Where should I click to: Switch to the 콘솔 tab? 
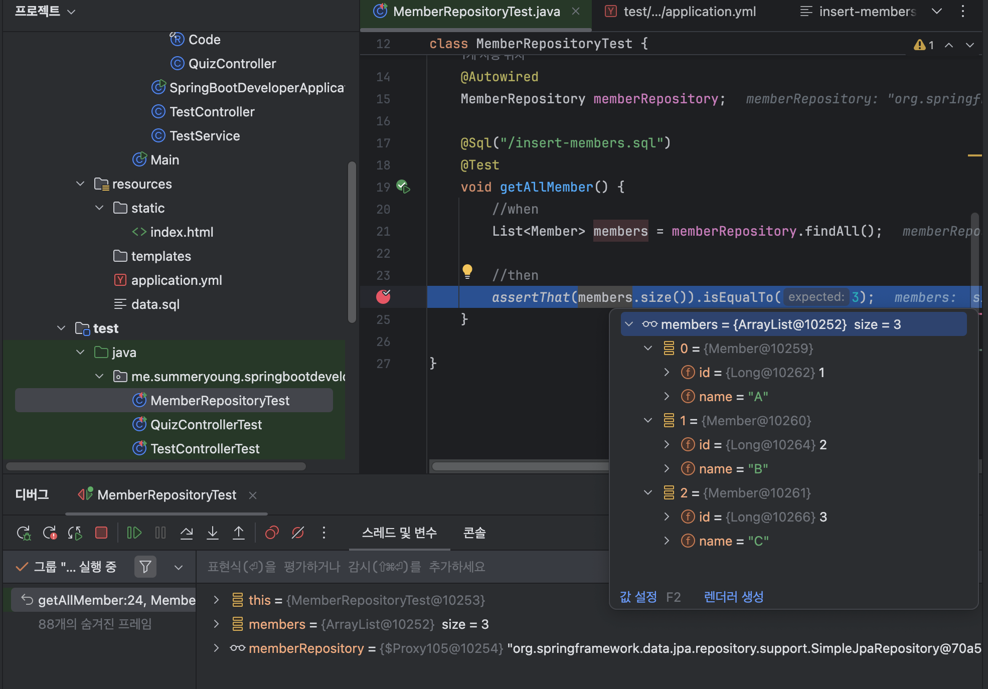tap(474, 533)
